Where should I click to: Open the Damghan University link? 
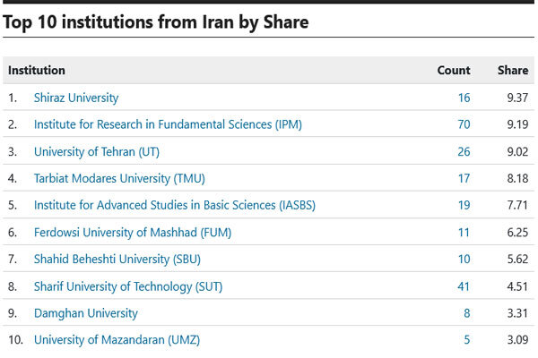tap(86, 313)
